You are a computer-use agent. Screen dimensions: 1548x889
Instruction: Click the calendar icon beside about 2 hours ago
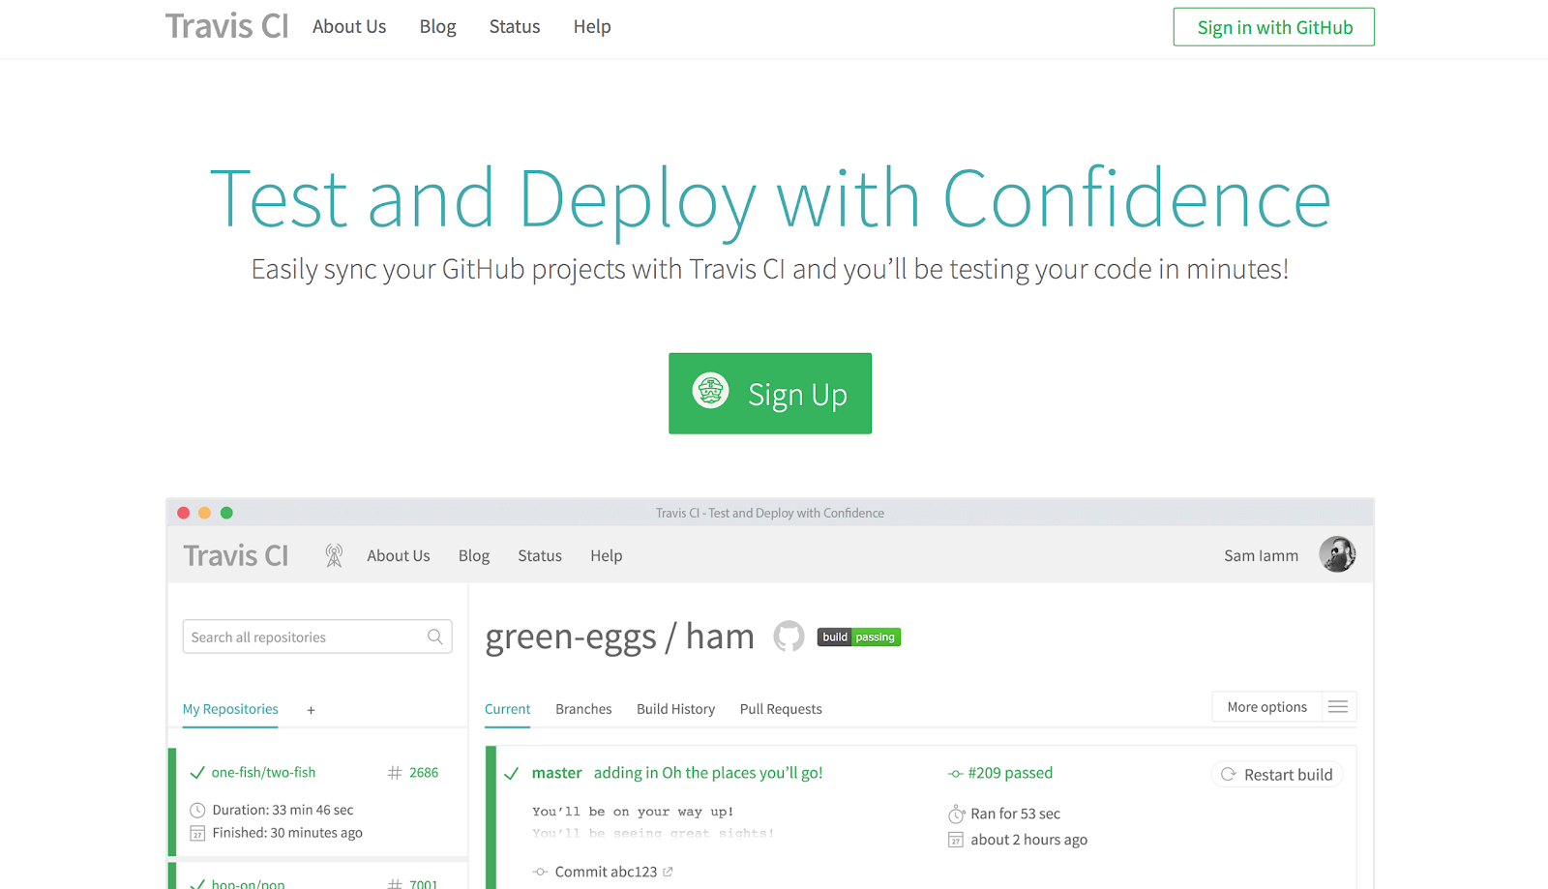[x=956, y=840]
